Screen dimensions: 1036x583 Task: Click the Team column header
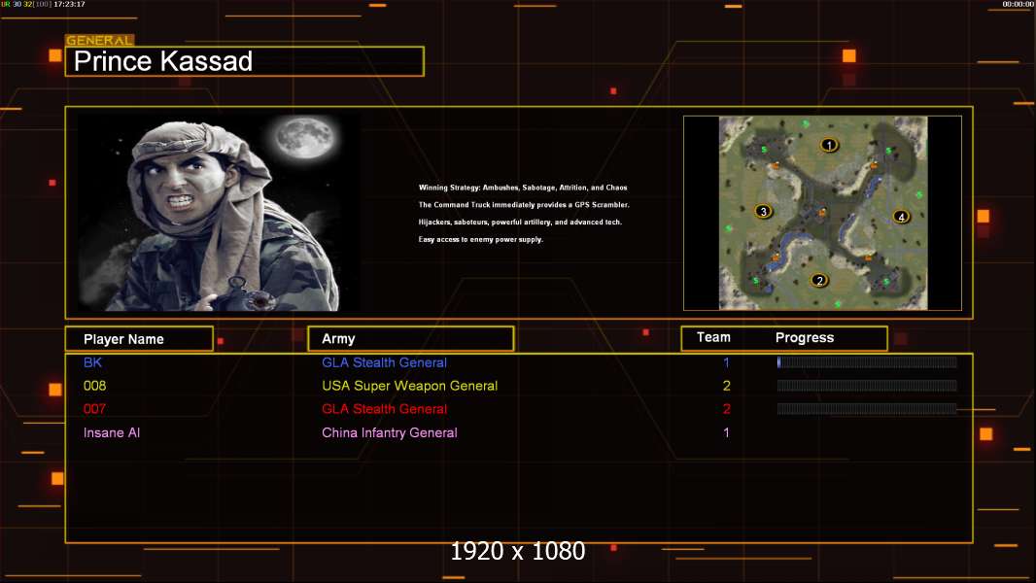click(713, 337)
